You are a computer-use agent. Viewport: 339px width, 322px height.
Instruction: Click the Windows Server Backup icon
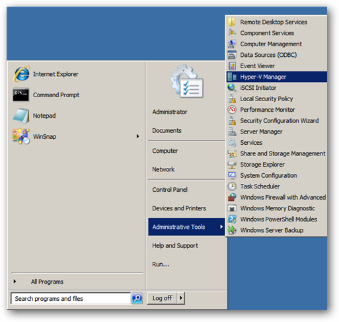[x=232, y=230]
